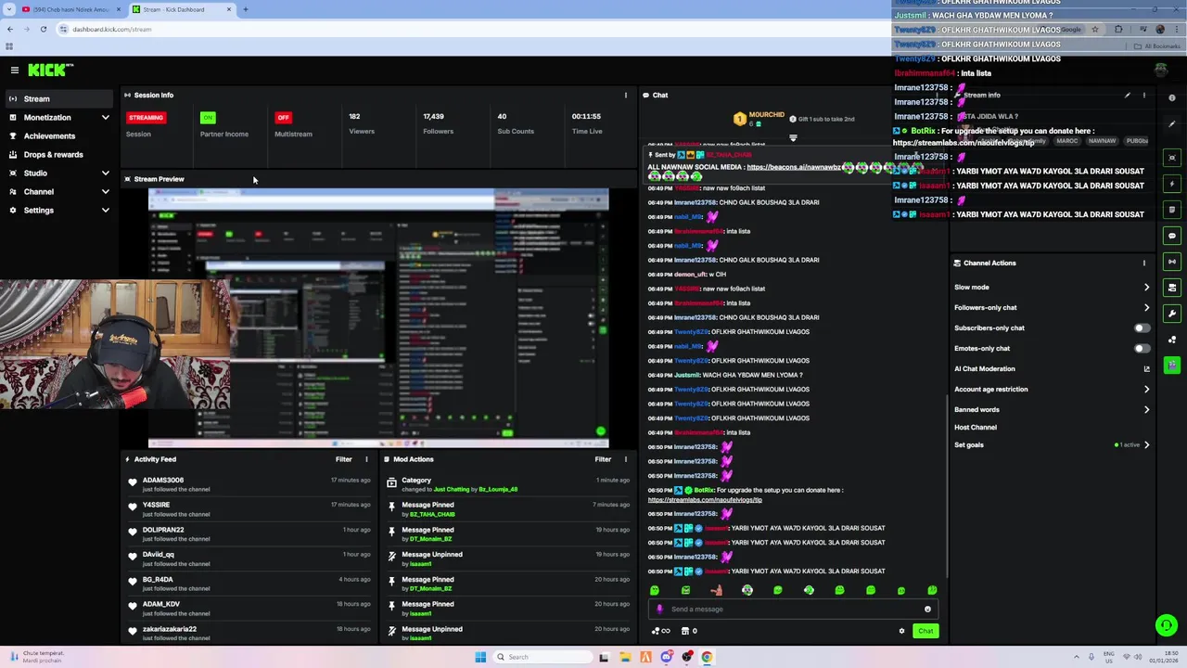
Task: Click the channel points infinity icon
Action: point(661,631)
